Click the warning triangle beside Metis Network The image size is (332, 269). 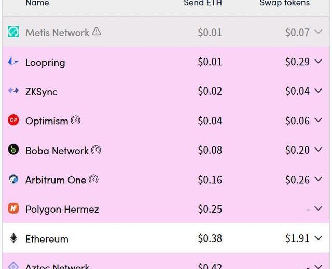tap(96, 32)
